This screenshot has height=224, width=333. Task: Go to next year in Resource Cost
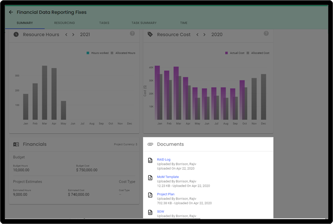pos(204,35)
